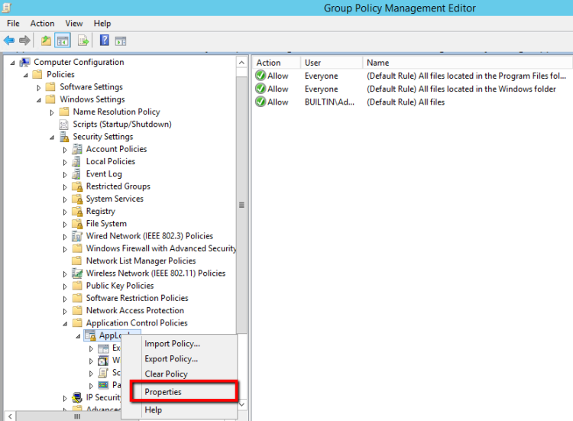Select Windows Firewall with Advanced Security
Screen dimensions: 573x421
click(x=160, y=248)
